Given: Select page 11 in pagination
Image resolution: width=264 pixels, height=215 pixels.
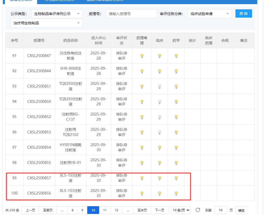Looking at the screenshot, I should (x=105, y=210).
